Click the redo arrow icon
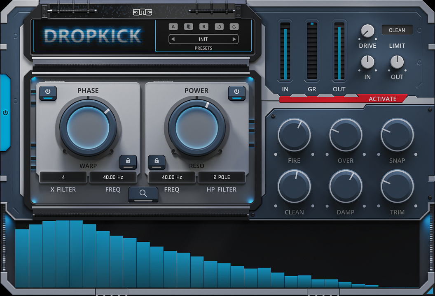Screen dimensions: 435x296 [x=234, y=27]
